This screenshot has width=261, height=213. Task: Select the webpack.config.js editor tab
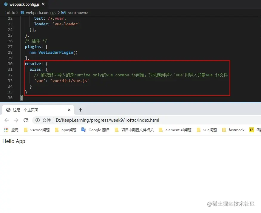(x=24, y=4)
